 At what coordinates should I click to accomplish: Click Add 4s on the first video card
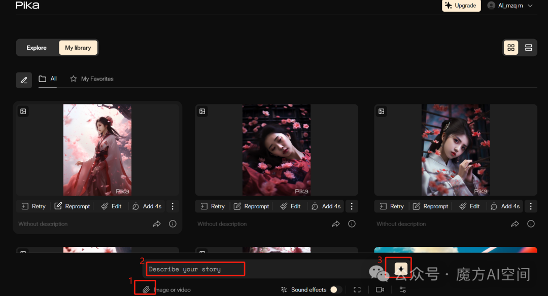[x=147, y=206]
